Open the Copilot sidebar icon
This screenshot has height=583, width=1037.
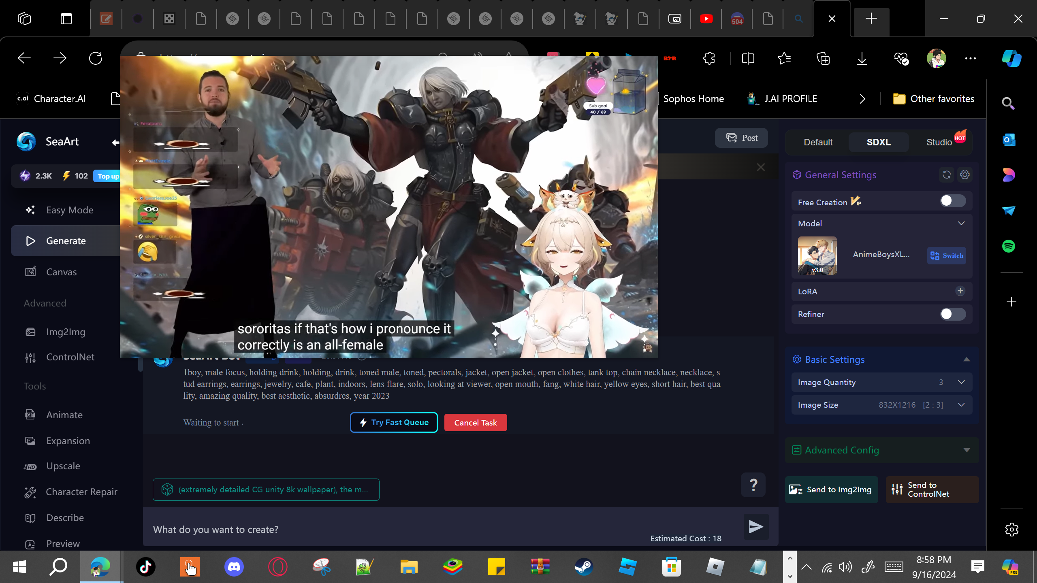pyautogui.click(x=1011, y=58)
